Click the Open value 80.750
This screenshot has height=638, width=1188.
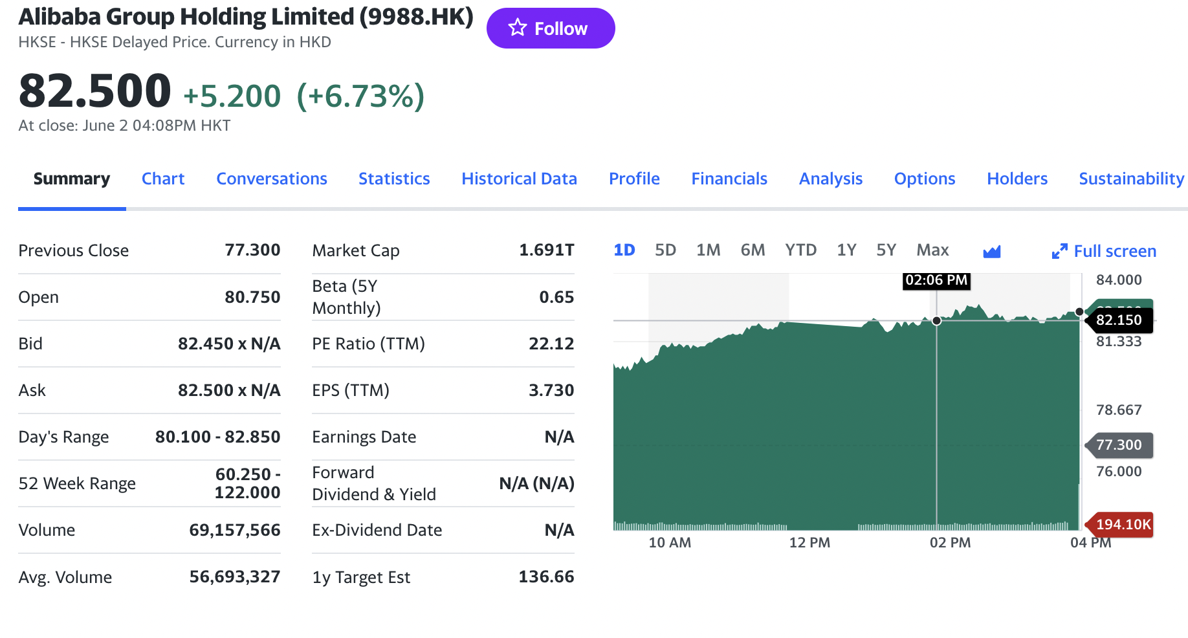pyautogui.click(x=252, y=297)
